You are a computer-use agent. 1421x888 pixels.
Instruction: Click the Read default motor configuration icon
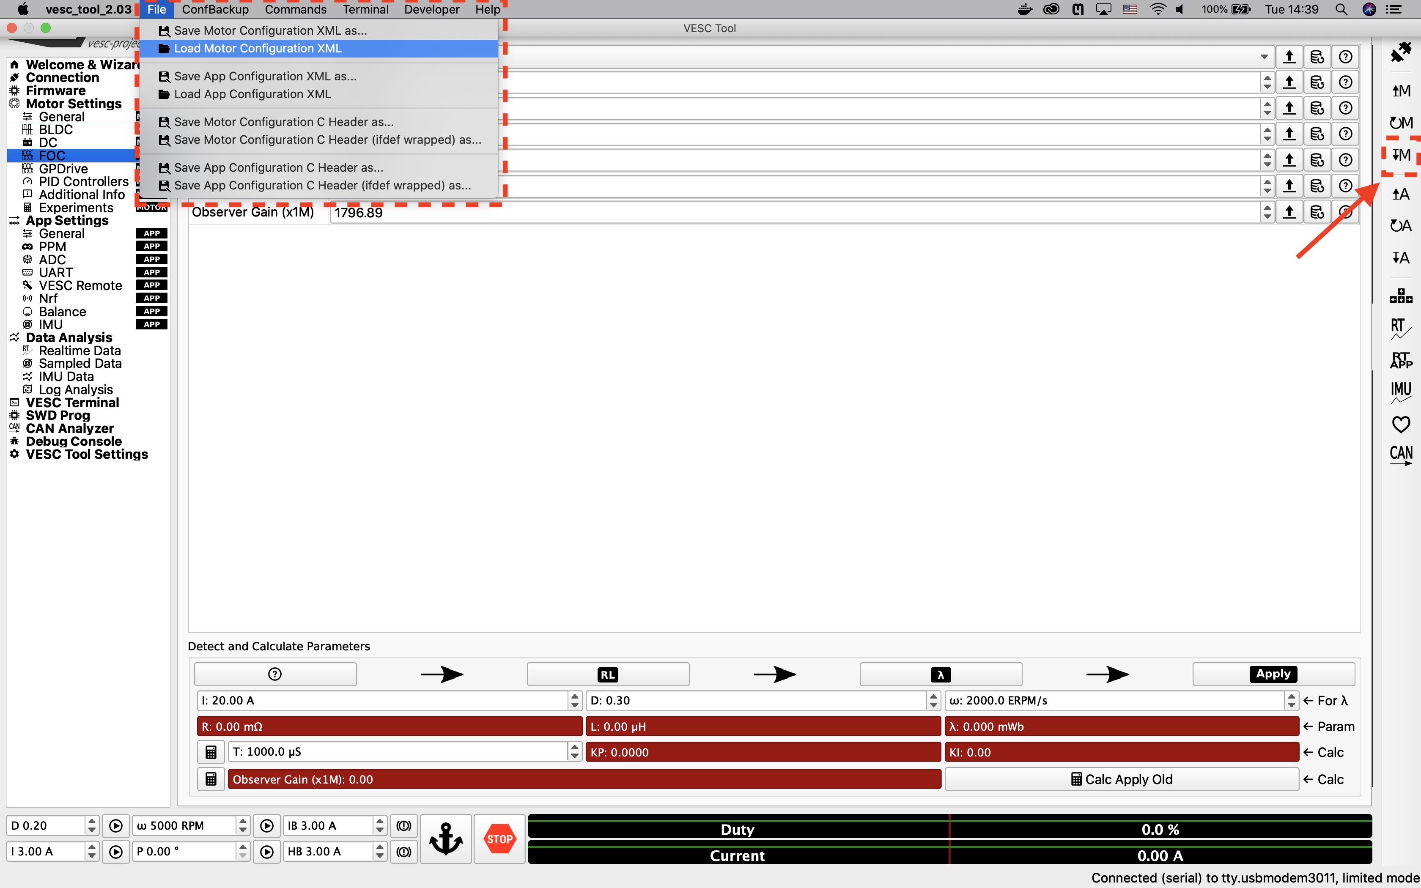[1401, 123]
